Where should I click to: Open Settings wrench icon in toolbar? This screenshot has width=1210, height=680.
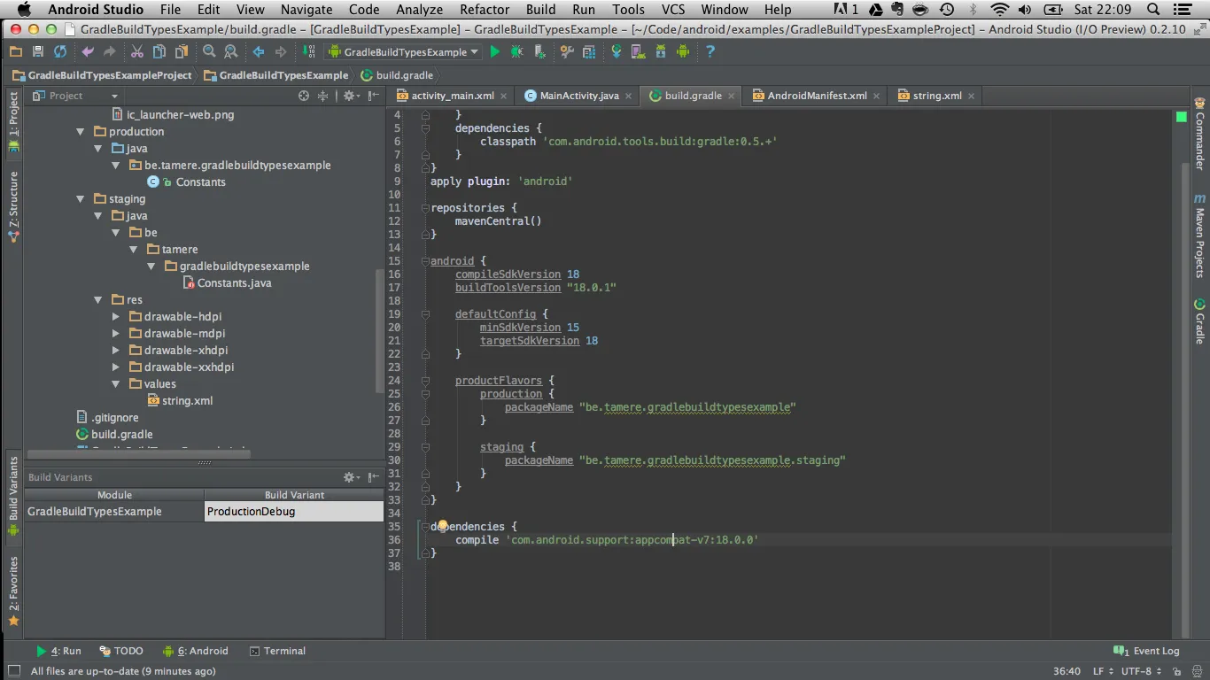pos(567,52)
